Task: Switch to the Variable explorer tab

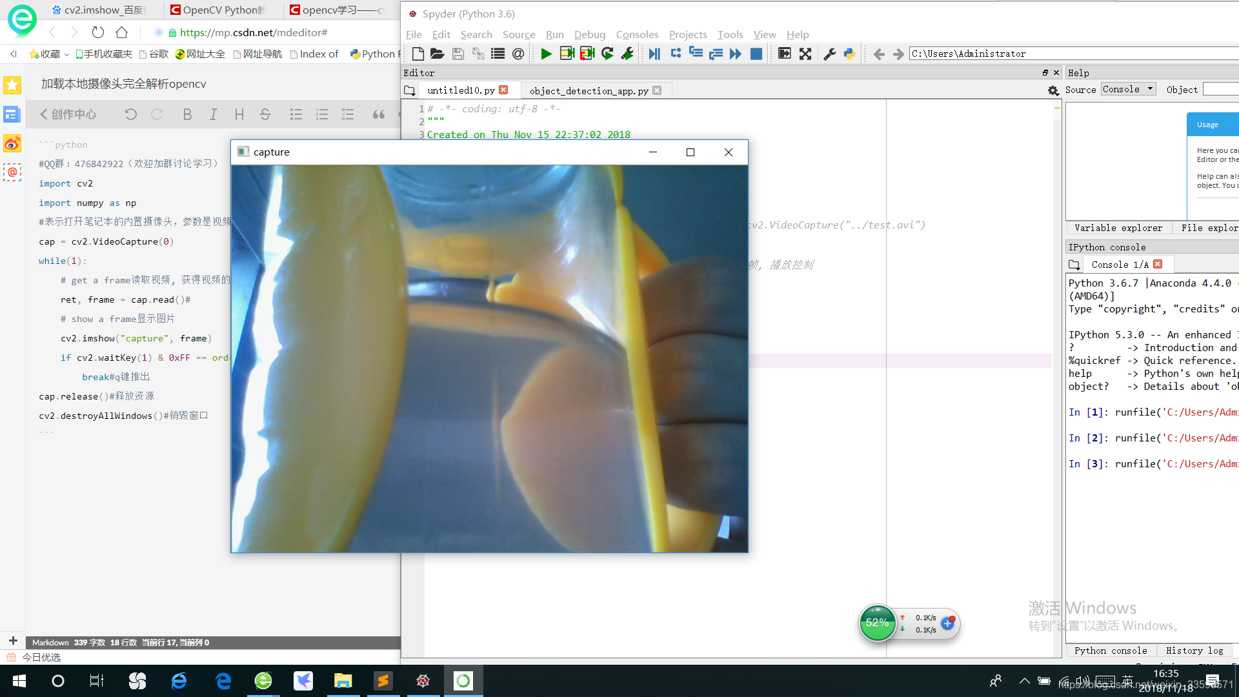Action: coord(1118,228)
